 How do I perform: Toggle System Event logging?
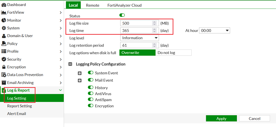click(91, 73)
